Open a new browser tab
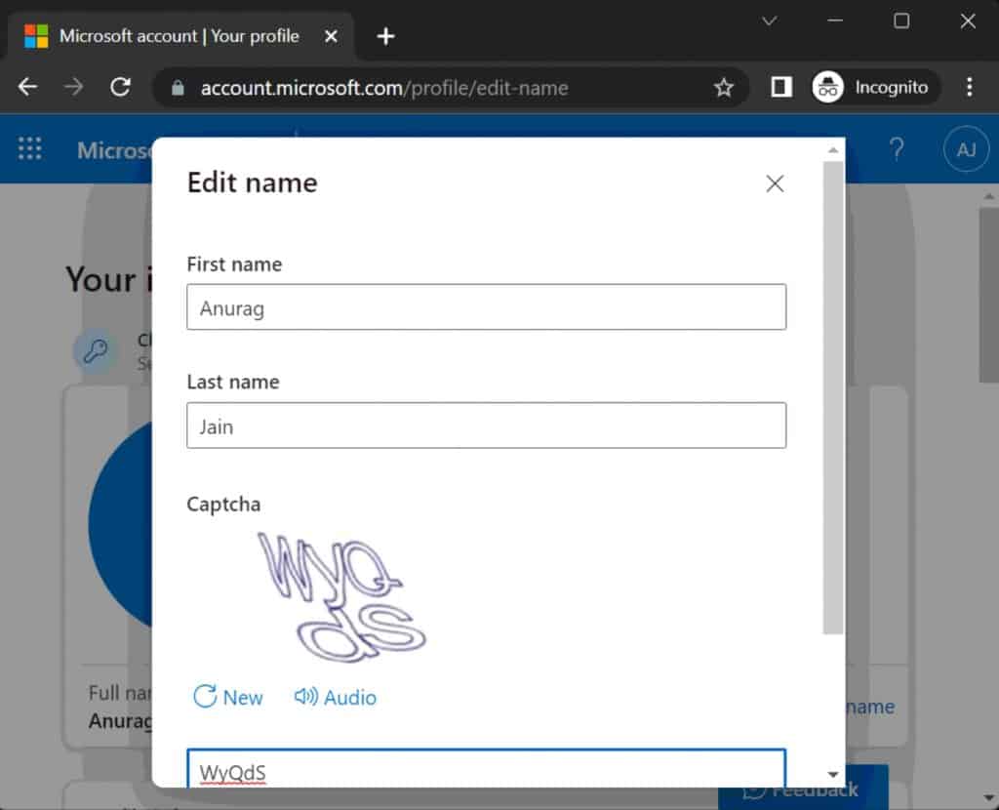This screenshot has width=999, height=810. pos(385,36)
